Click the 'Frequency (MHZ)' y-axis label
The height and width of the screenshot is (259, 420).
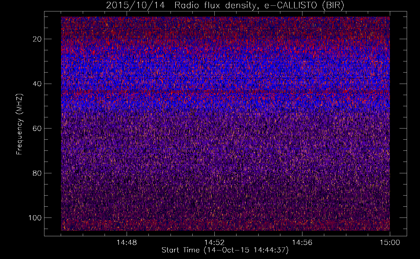[x=20, y=124]
